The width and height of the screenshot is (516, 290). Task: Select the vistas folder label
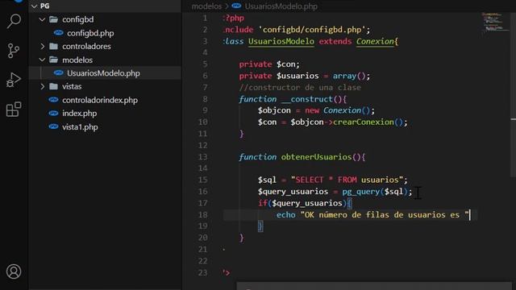(72, 86)
